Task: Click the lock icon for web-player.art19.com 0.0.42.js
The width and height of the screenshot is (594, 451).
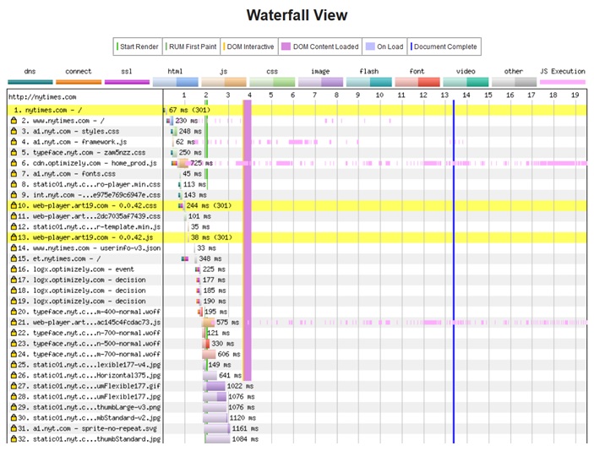Action: 14,237
